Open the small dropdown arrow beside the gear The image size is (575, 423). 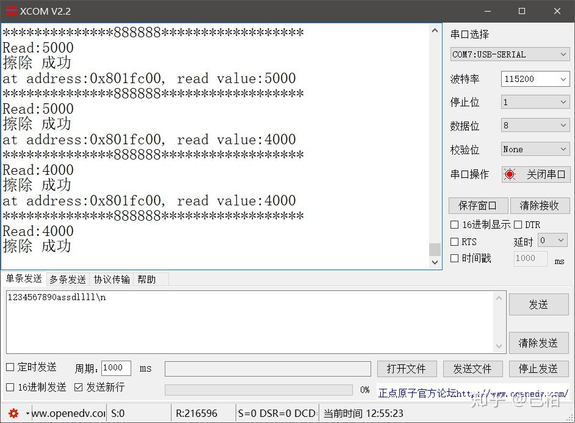point(27,413)
